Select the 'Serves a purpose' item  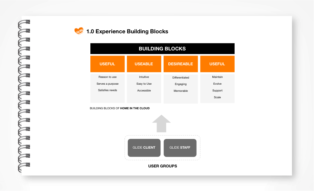click(107, 84)
